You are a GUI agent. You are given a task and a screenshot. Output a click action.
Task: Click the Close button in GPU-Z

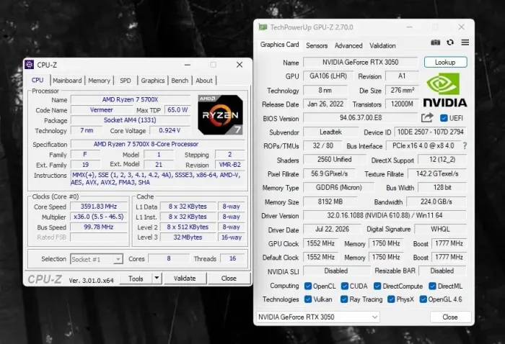click(450, 317)
